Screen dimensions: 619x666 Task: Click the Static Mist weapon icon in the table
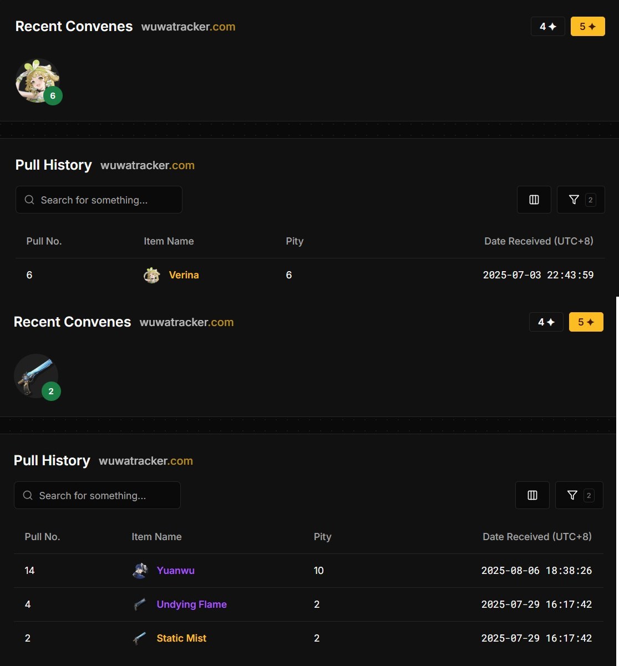click(x=140, y=638)
